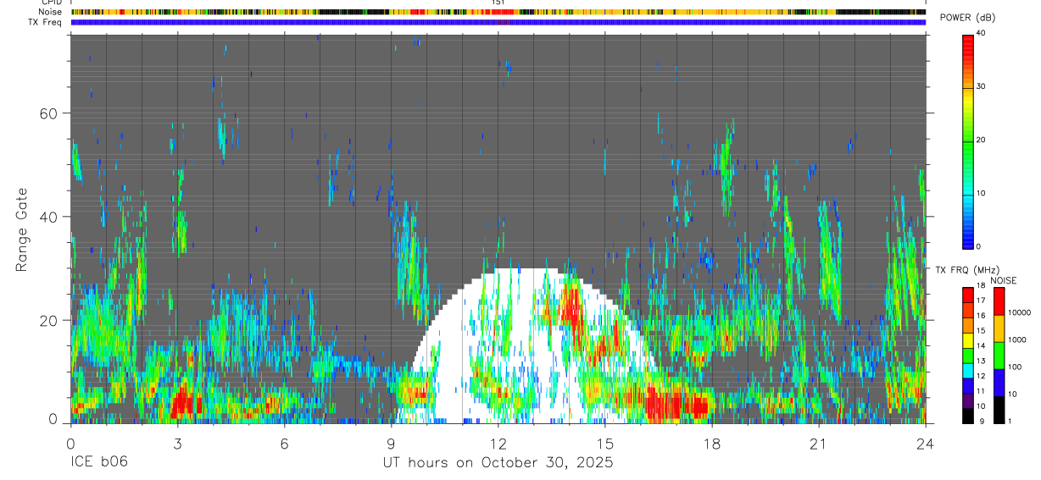
Task: Click the POWER (dB) legend title
Action: point(967,18)
